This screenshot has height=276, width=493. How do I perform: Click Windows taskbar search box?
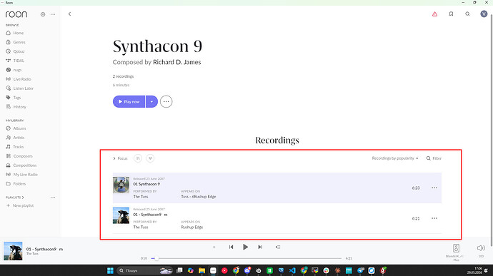(144, 270)
